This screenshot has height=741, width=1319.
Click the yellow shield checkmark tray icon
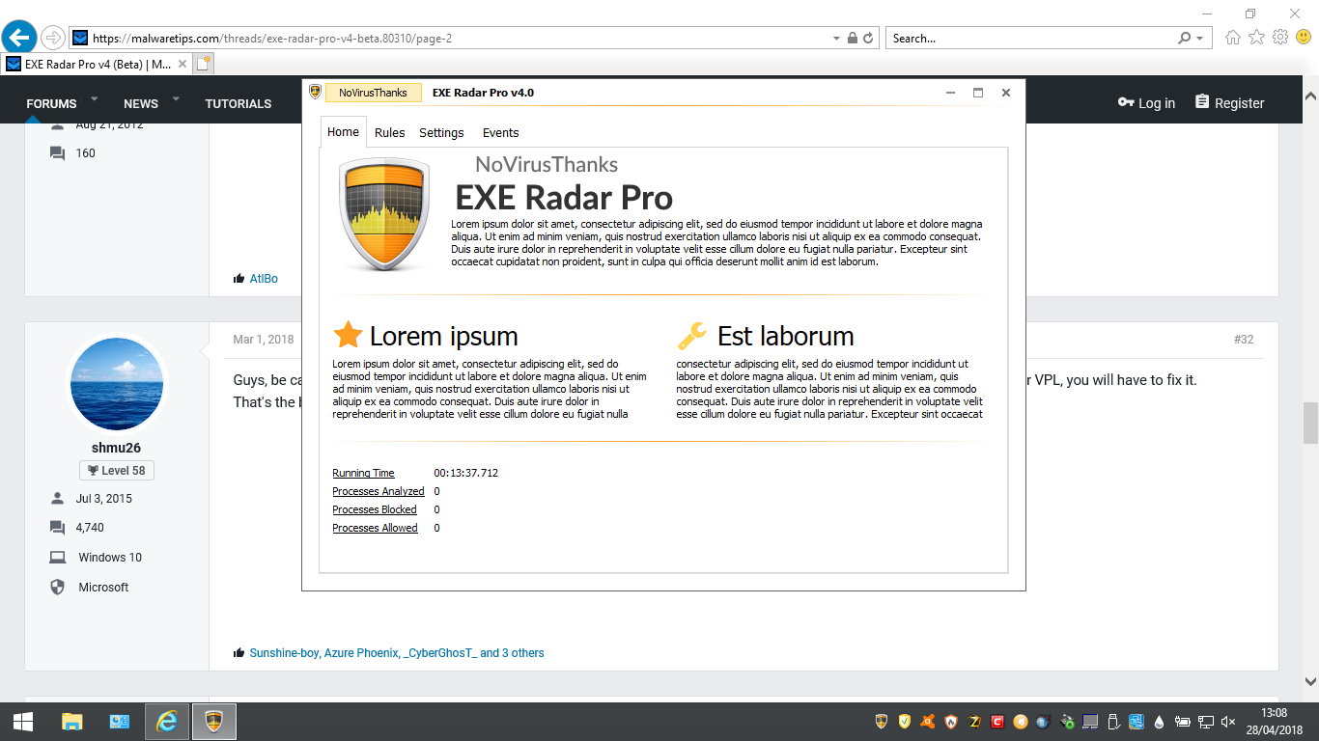905,722
